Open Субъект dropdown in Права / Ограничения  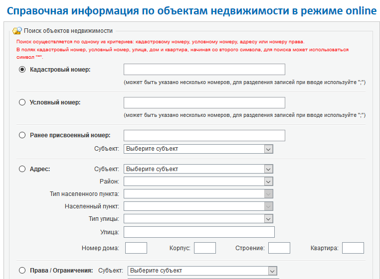[x=202, y=271]
